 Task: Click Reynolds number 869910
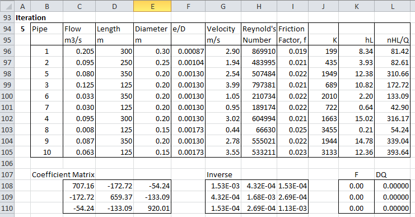pos(259,51)
